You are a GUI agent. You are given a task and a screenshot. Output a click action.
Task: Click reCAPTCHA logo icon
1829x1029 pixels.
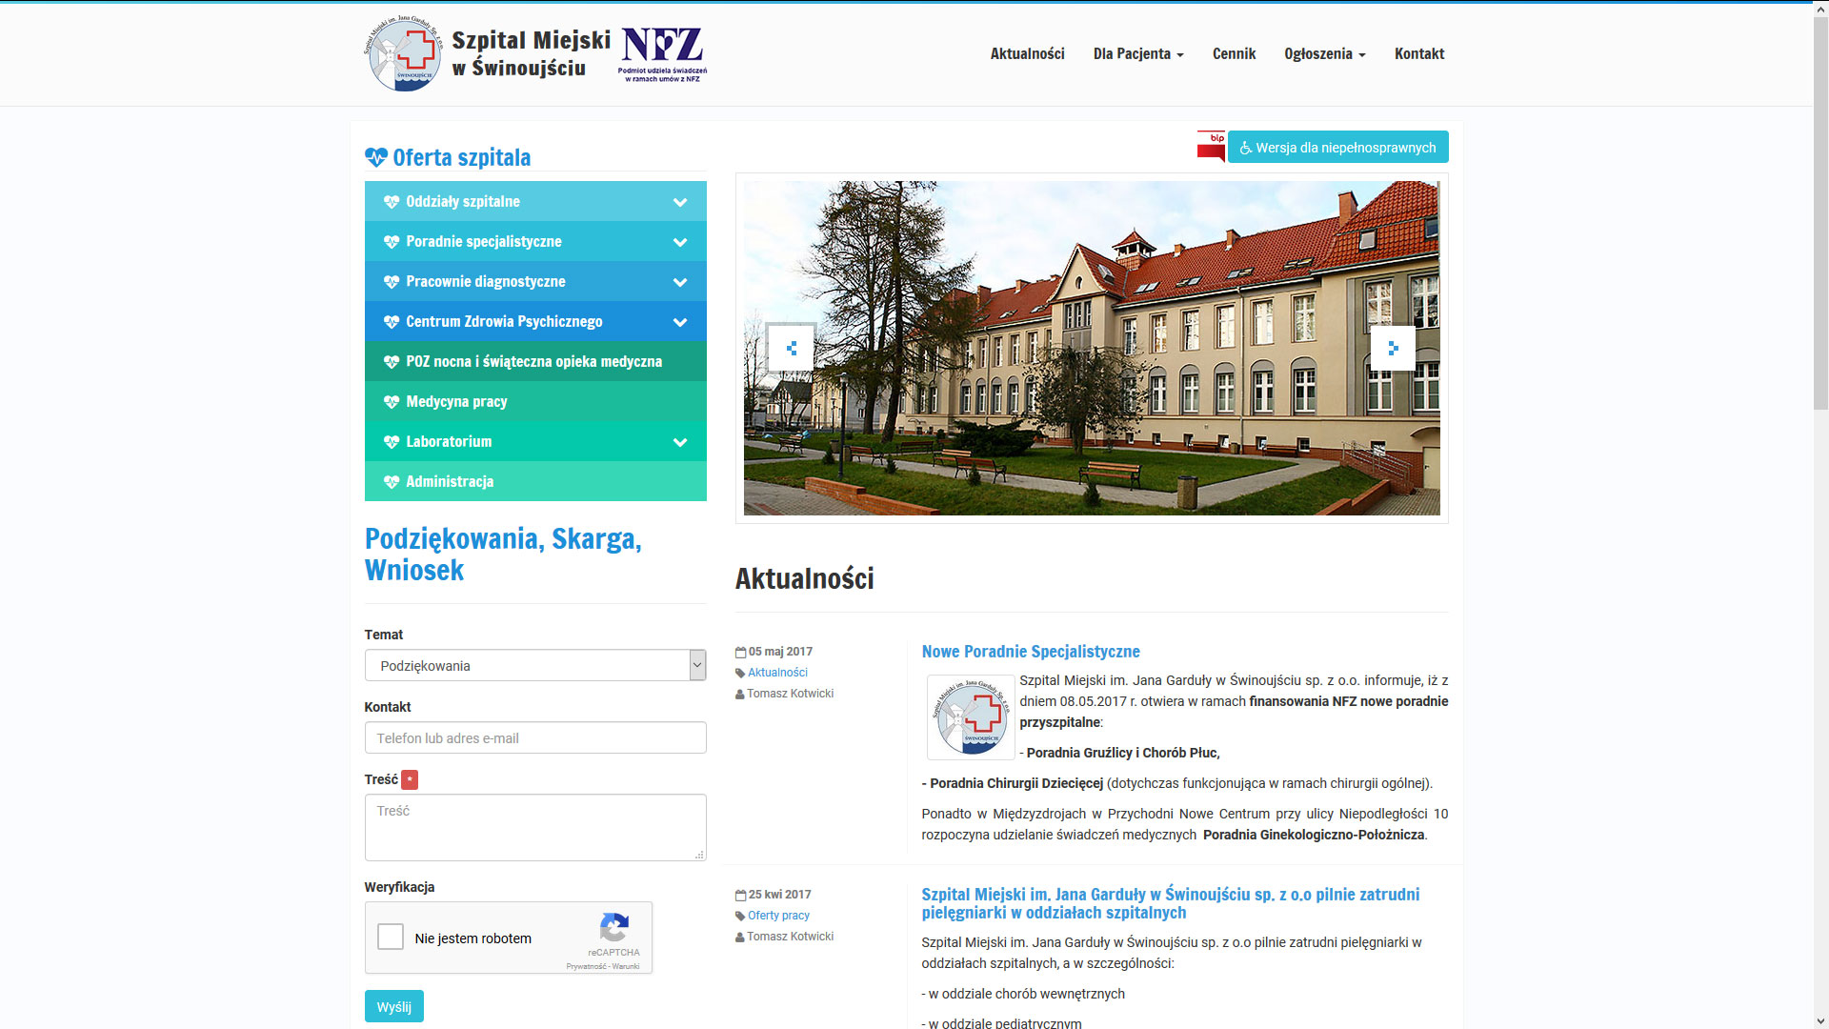613,927
